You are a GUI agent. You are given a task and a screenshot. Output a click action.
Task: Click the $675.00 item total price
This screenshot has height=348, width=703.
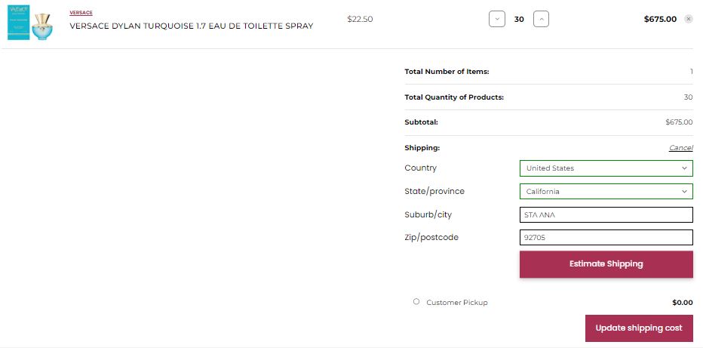point(660,20)
